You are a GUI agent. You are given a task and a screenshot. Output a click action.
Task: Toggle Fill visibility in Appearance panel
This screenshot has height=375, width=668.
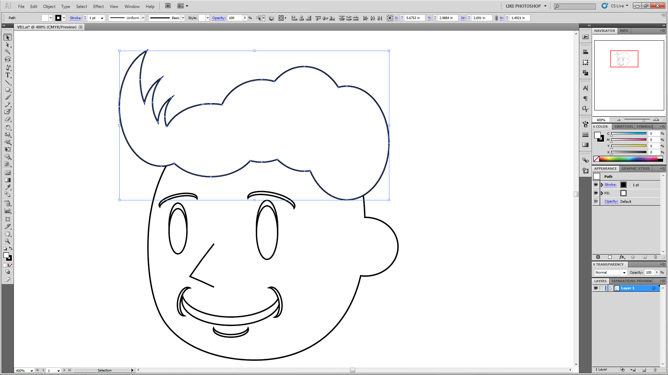coord(596,193)
